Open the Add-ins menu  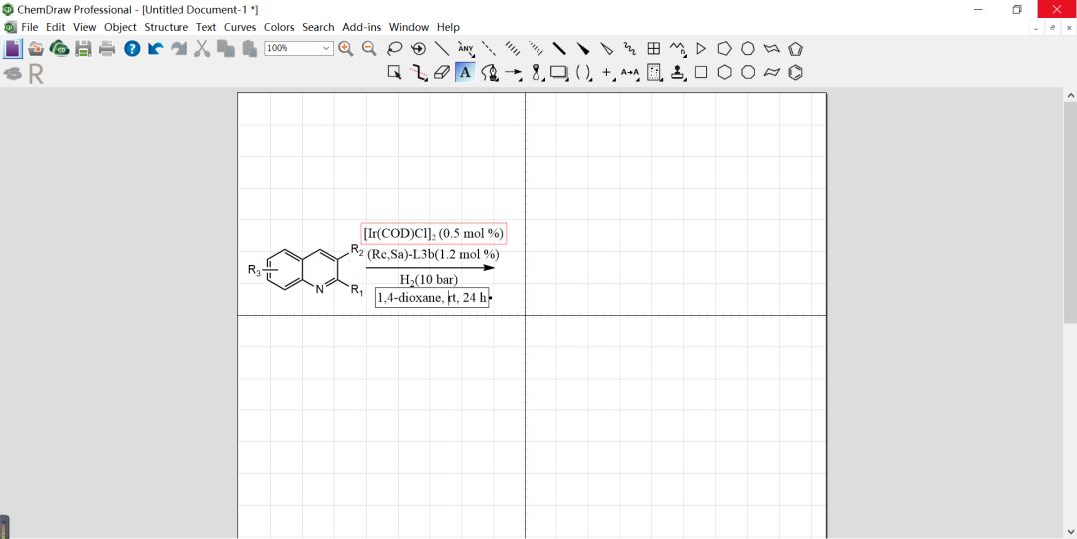(x=362, y=27)
